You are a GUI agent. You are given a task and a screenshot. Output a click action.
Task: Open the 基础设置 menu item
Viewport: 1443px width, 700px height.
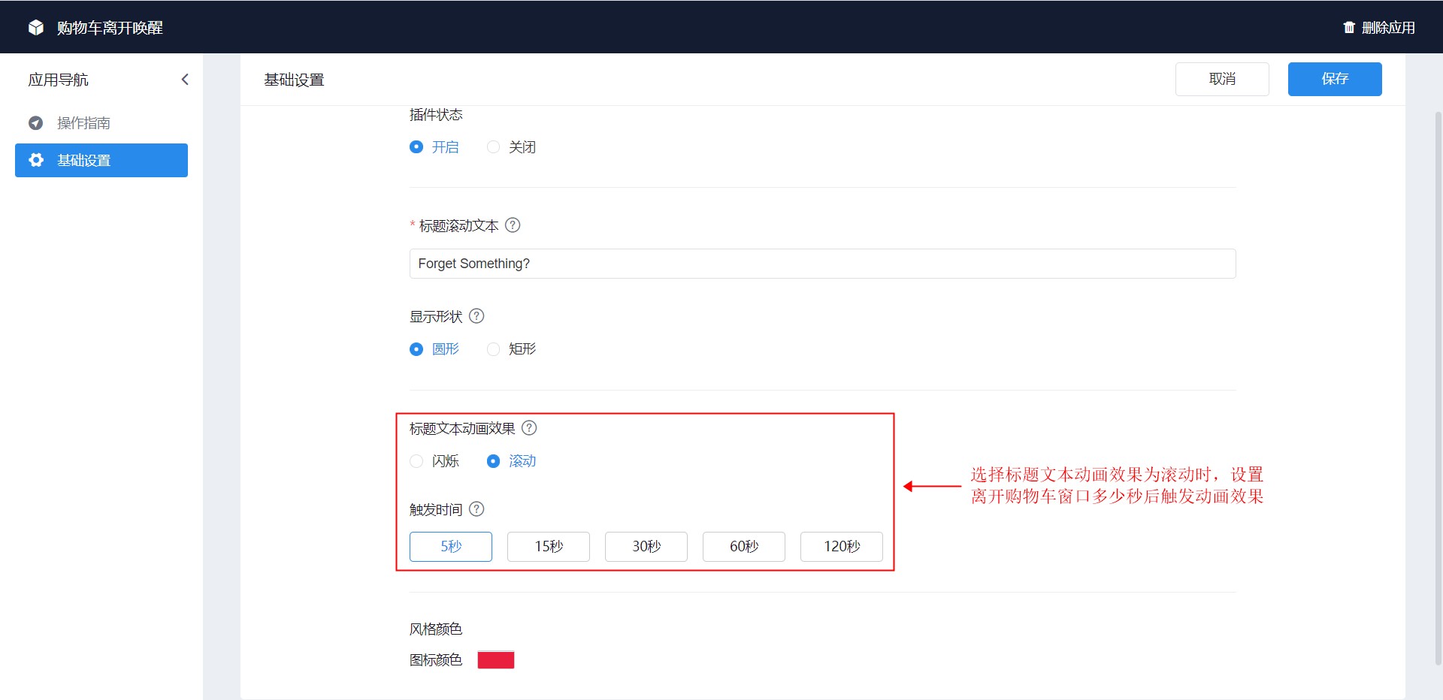click(x=101, y=160)
